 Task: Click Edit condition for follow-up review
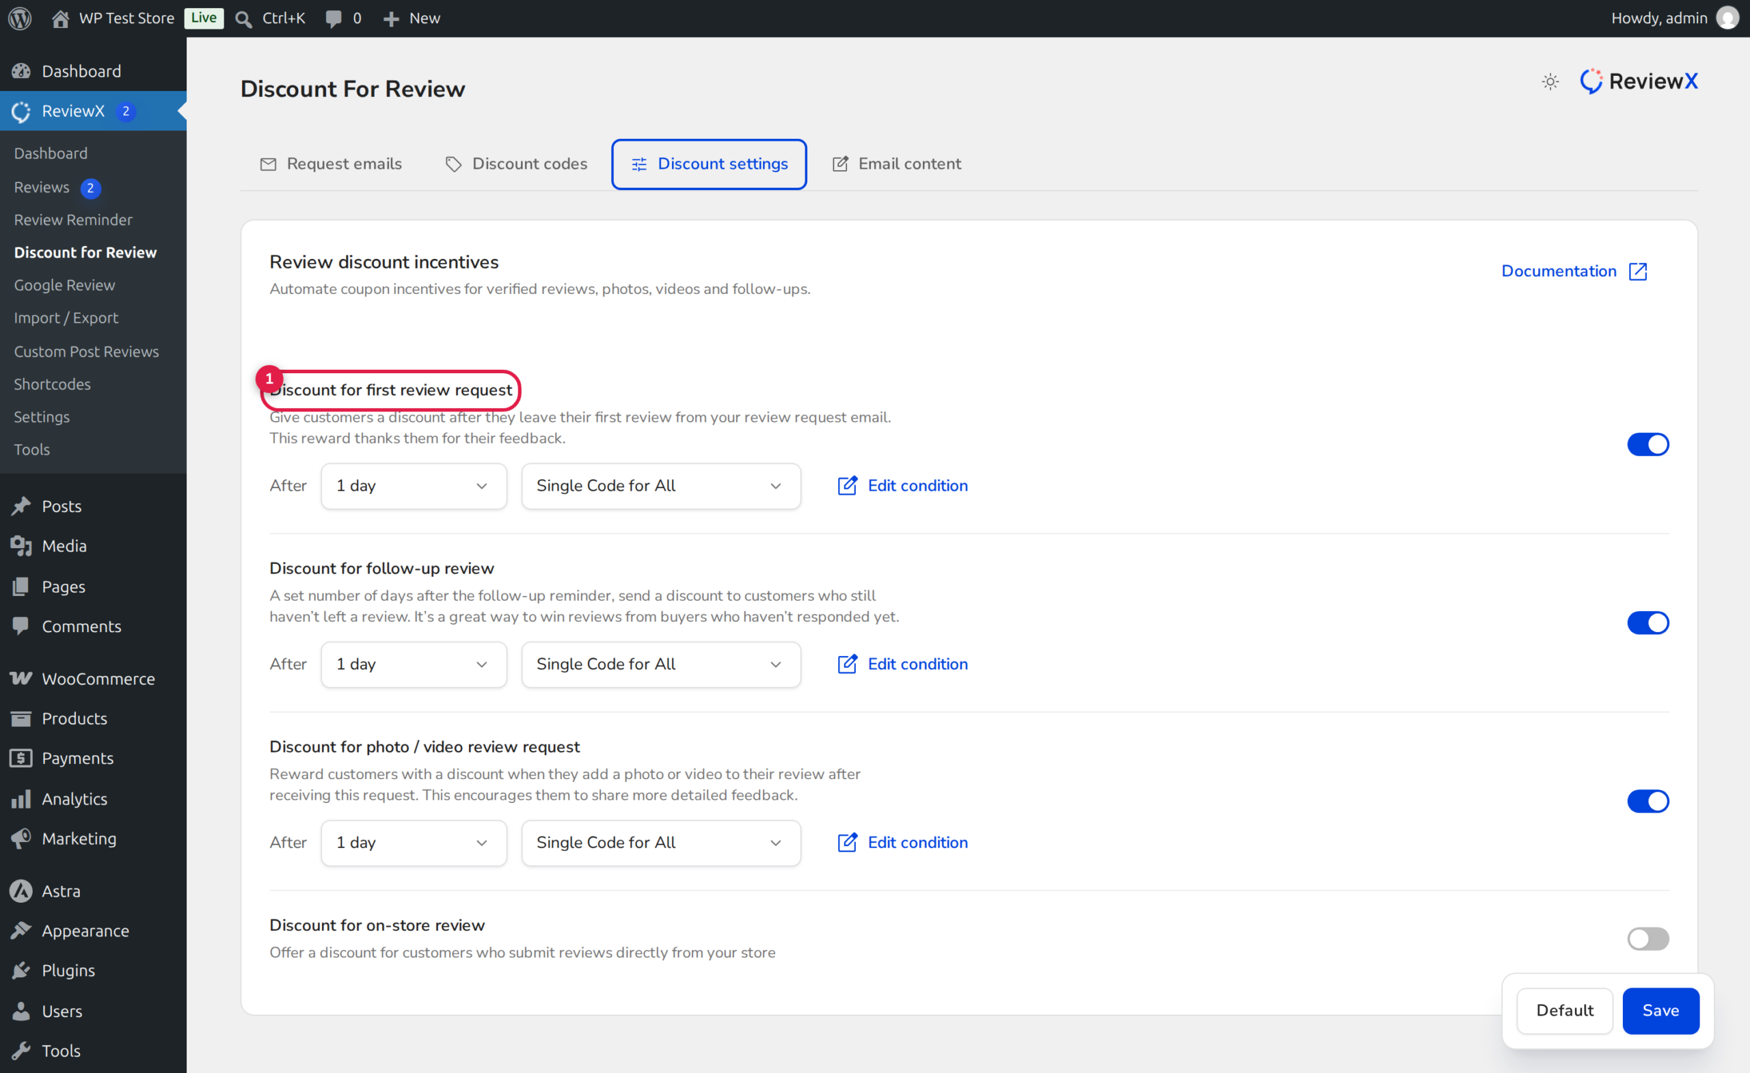903,664
